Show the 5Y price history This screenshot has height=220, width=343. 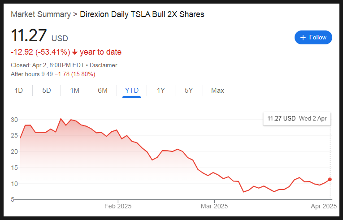(189, 91)
